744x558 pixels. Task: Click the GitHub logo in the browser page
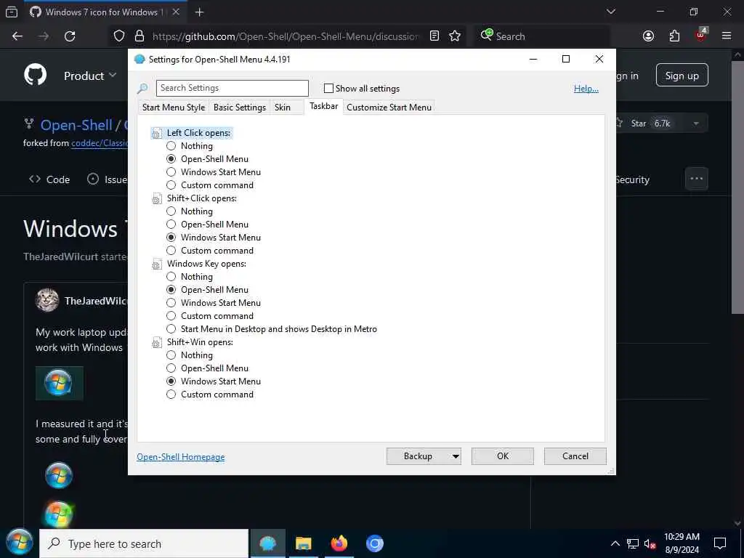(36, 75)
